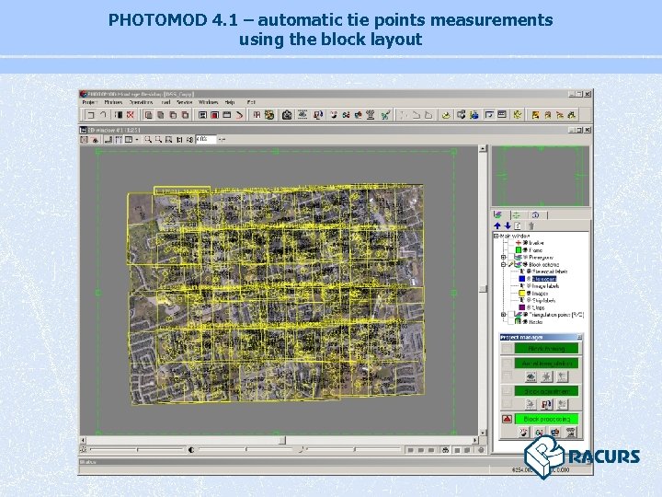Toggle checkbox beside Block forming step
Screen dimensions: 662x497
[x=507, y=348]
